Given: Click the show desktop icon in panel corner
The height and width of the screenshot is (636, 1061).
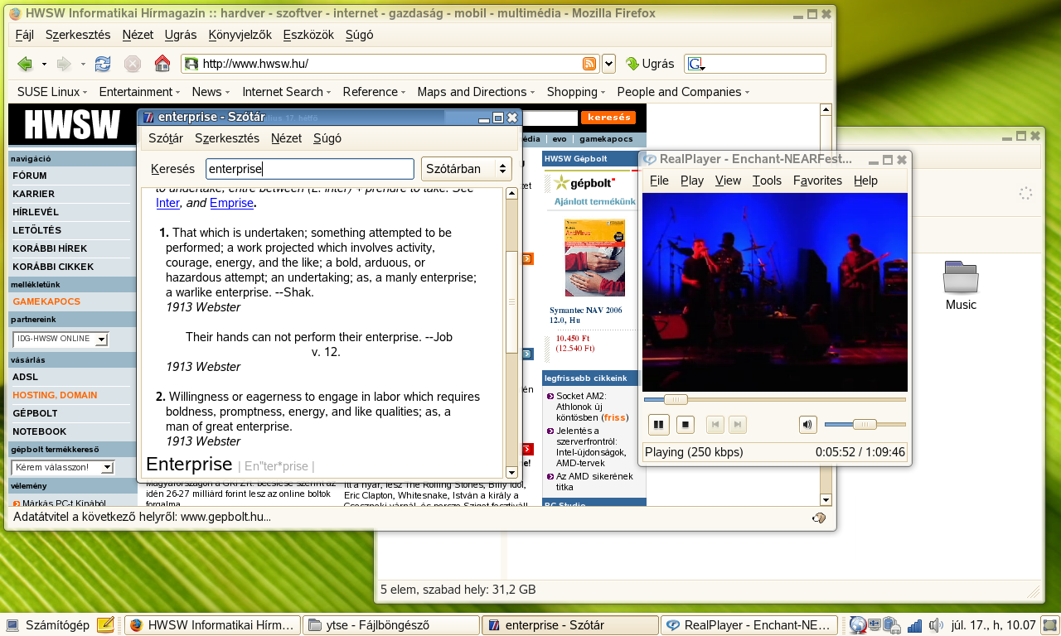Looking at the screenshot, I should coord(1050,625).
